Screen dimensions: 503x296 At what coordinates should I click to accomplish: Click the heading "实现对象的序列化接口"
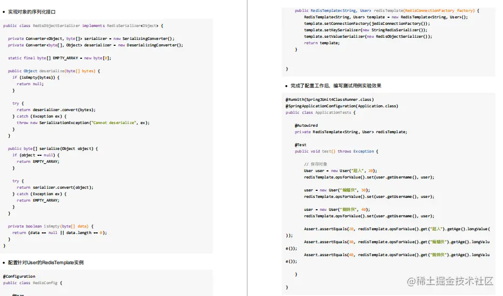[x=32, y=12]
